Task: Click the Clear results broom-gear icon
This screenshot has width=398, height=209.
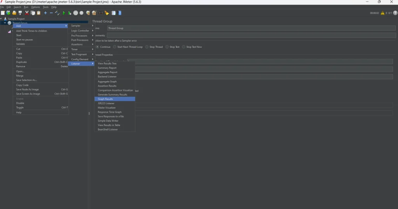Action: [88, 13]
